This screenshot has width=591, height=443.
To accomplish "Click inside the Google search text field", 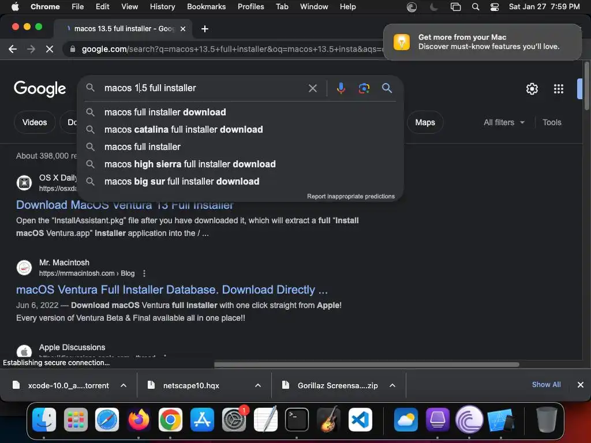I will coord(204,88).
